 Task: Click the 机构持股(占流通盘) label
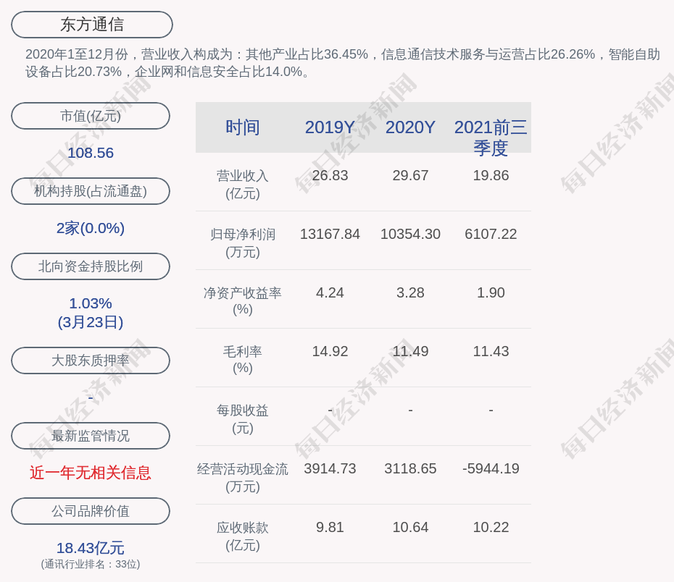point(91,191)
